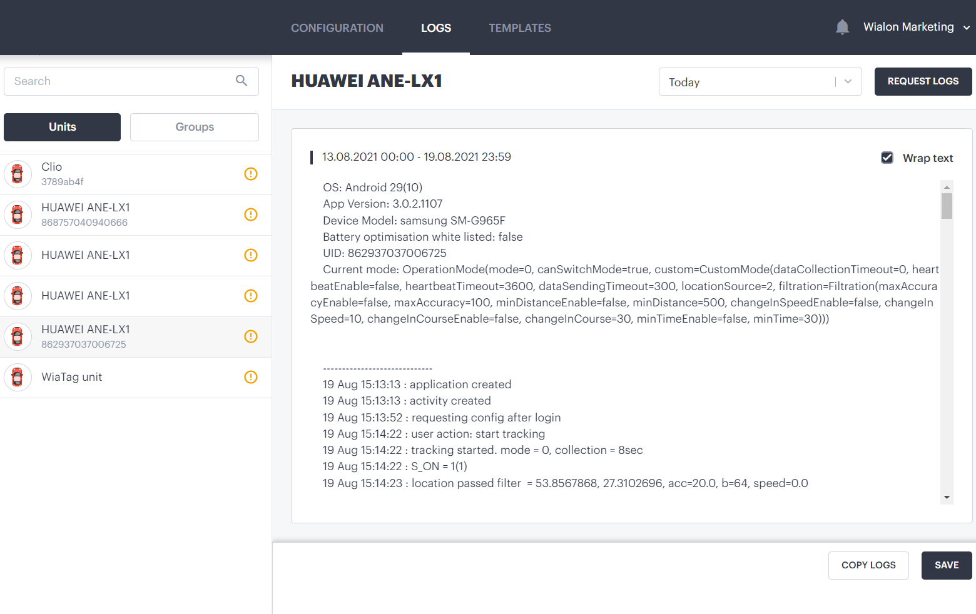Uncheck the Wrap text checkbox
Image resolution: width=976 pixels, height=614 pixels.
click(887, 158)
